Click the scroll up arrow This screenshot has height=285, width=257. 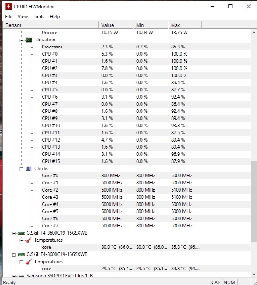(254, 33)
